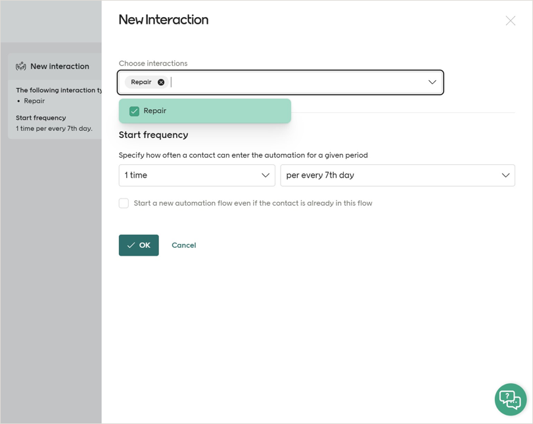Screen dimensions: 533x424
Task: Click the Start frequency section heading
Action: click(x=152, y=135)
